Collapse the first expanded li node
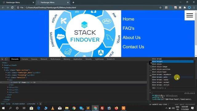This screenshot has height=111, width=197. (8, 80)
